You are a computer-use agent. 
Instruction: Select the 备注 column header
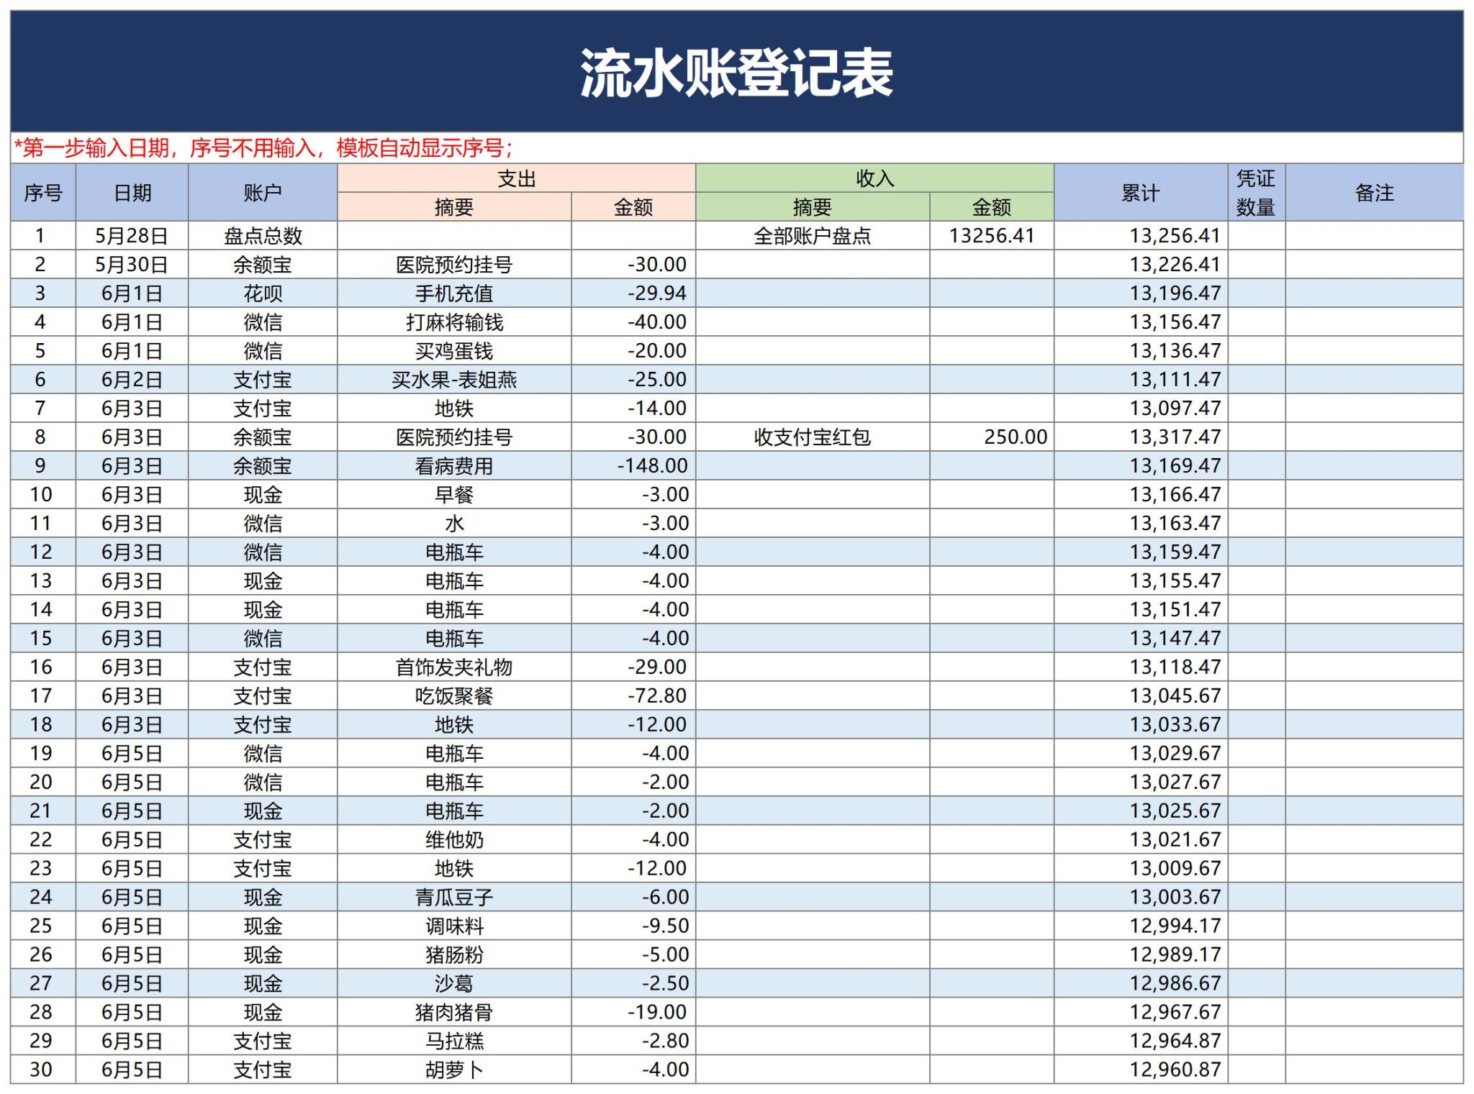(x=1375, y=192)
